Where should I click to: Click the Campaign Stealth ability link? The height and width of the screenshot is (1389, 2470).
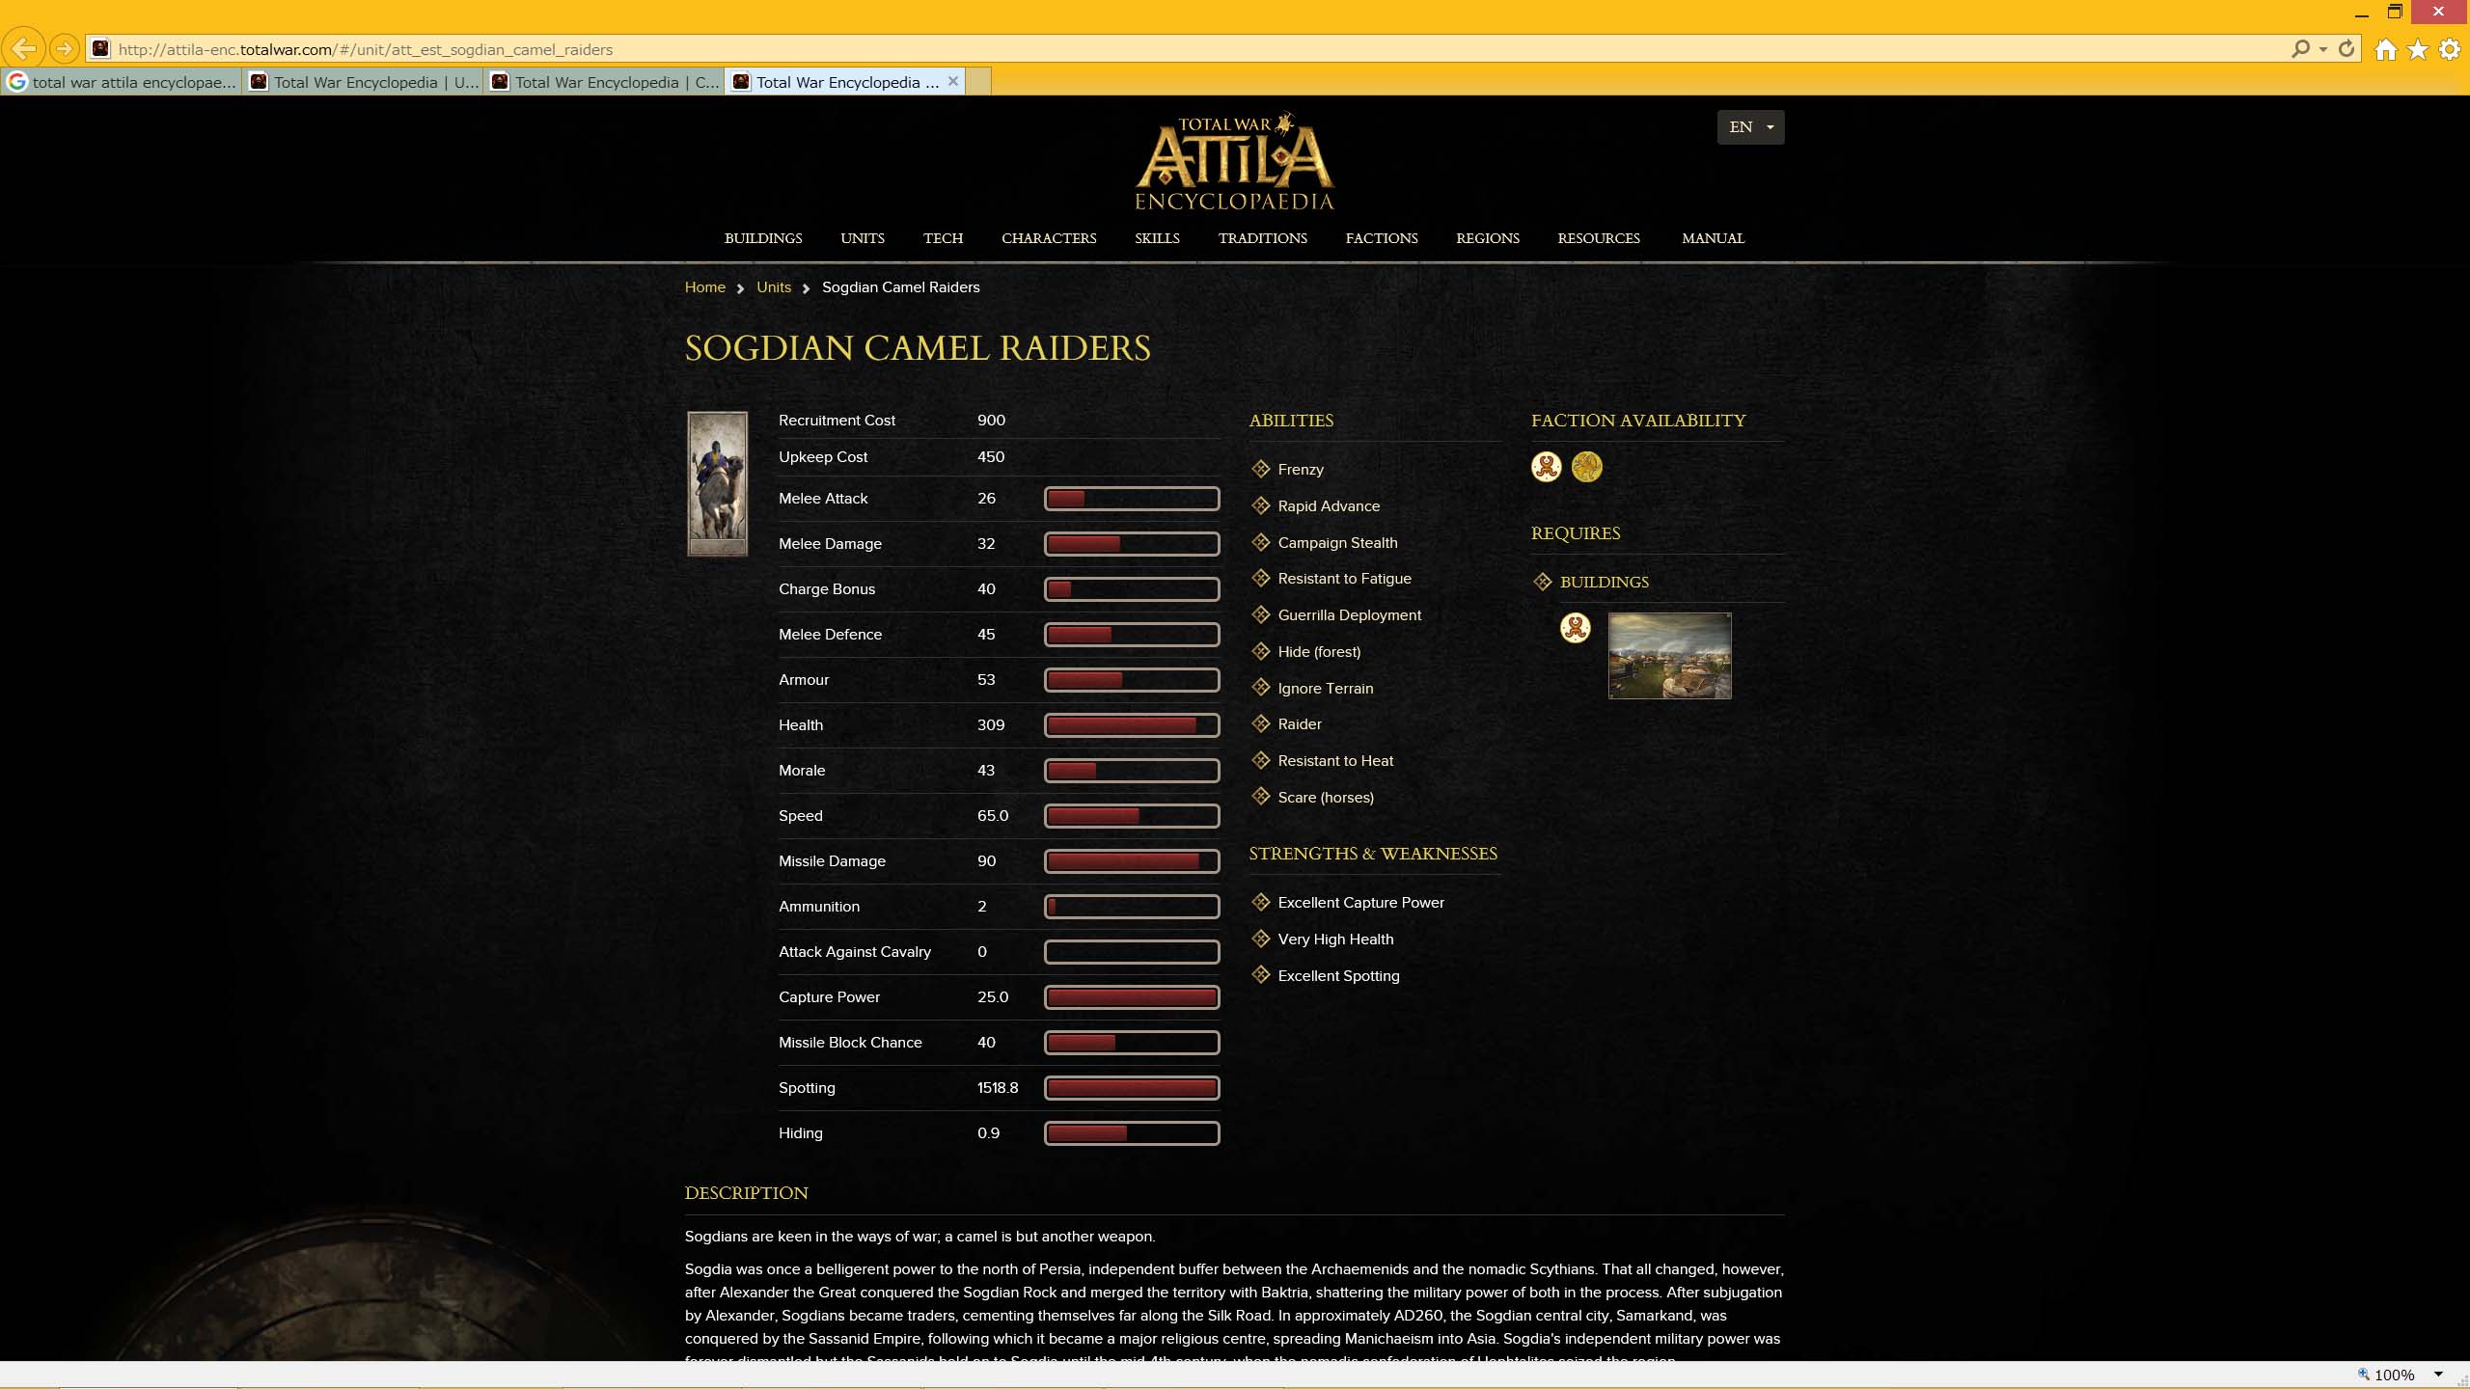click(x=1337, y=542)
